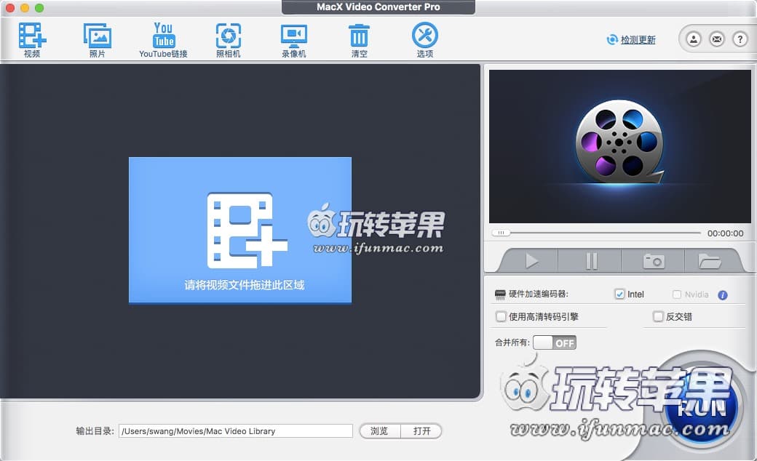
Task: Toggle the Nvidia hardware encoder checkbox
Action: pyautogui.click(x=677, y=294)
